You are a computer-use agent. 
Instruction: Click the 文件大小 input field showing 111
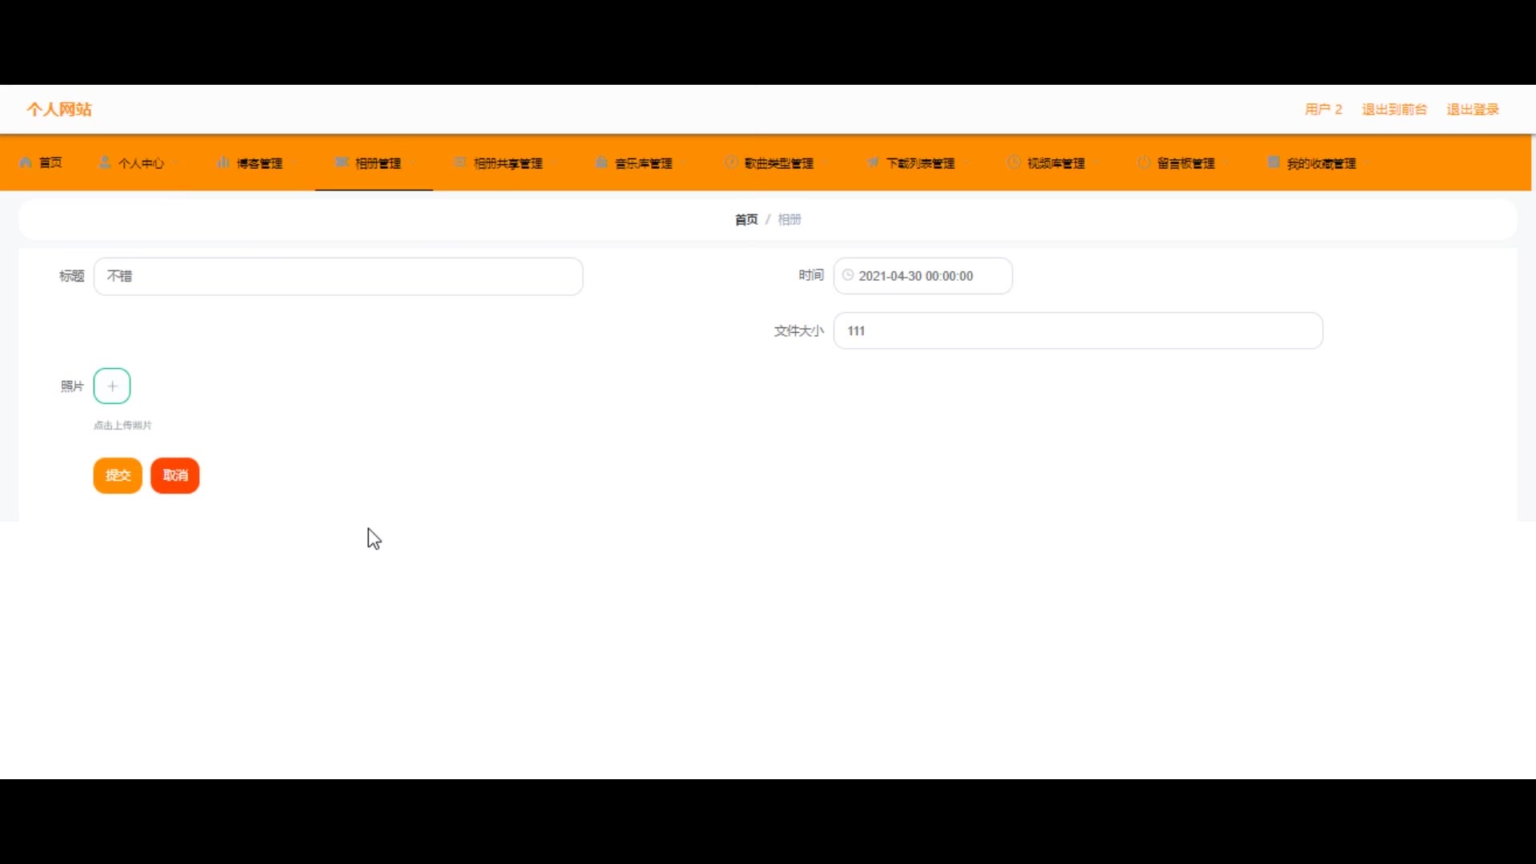(1078, 331)
